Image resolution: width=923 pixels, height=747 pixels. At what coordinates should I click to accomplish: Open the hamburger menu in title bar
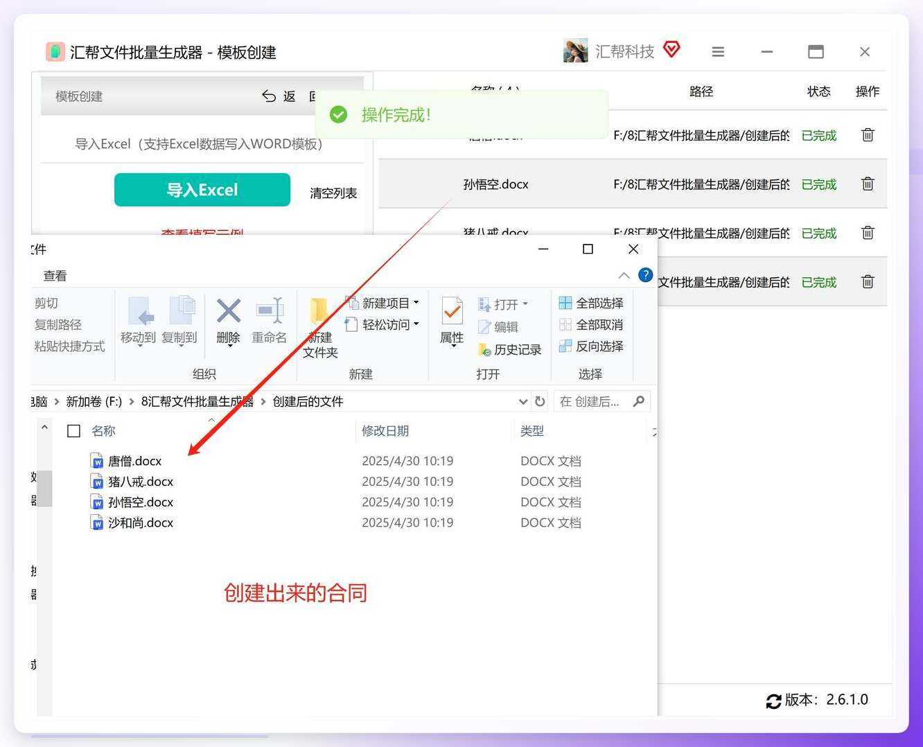pos(718,52)
